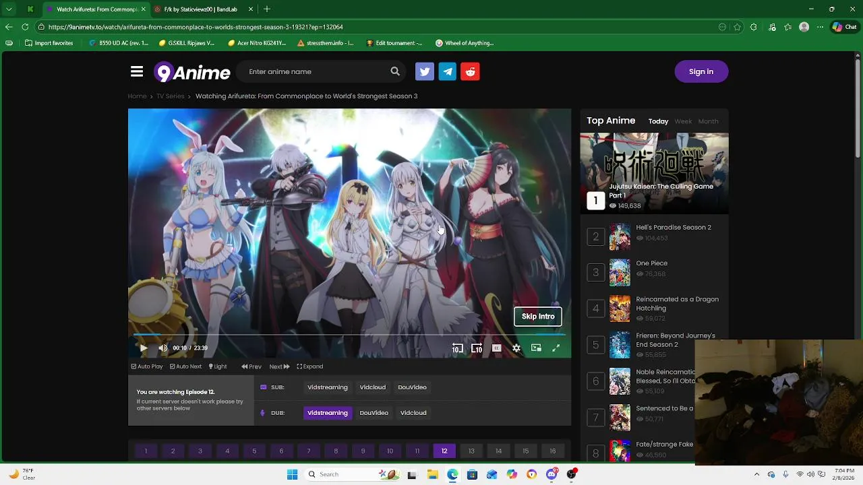Image resolution: width=863 pixels, height=485 pixels.
Task: Click the search magnifier icon
Action: pos(395,71)
